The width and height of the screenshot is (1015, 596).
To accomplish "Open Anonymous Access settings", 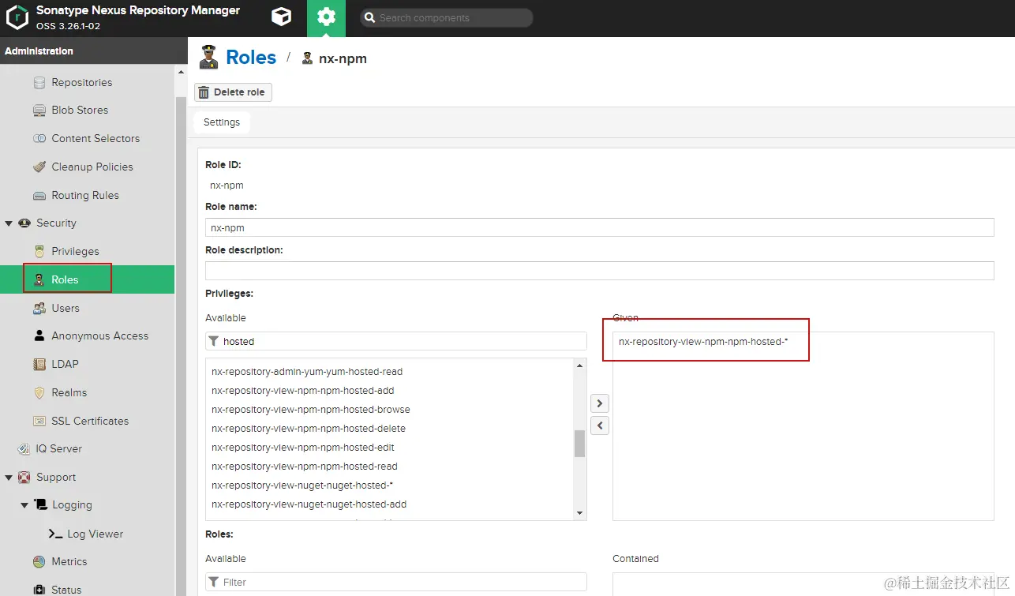I will (x=100, y=335).
